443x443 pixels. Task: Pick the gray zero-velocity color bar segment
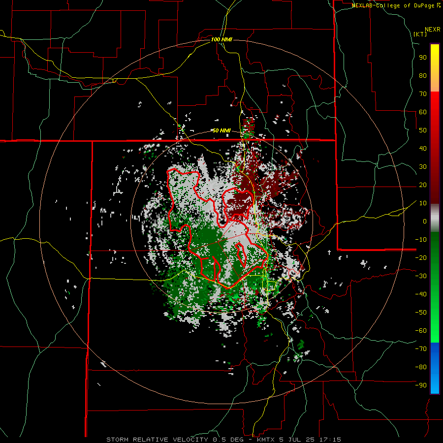tap(435, 218)
